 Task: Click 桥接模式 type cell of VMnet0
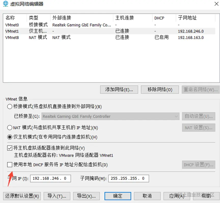(x=38, y=25)
